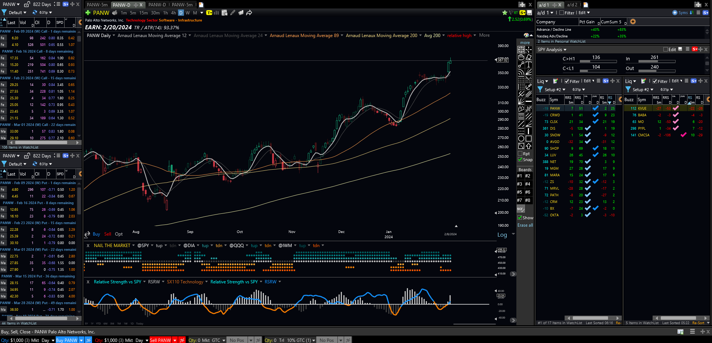Toggle the Snap checkbox
Screen dimensions: 712x343
coord(520,159)
